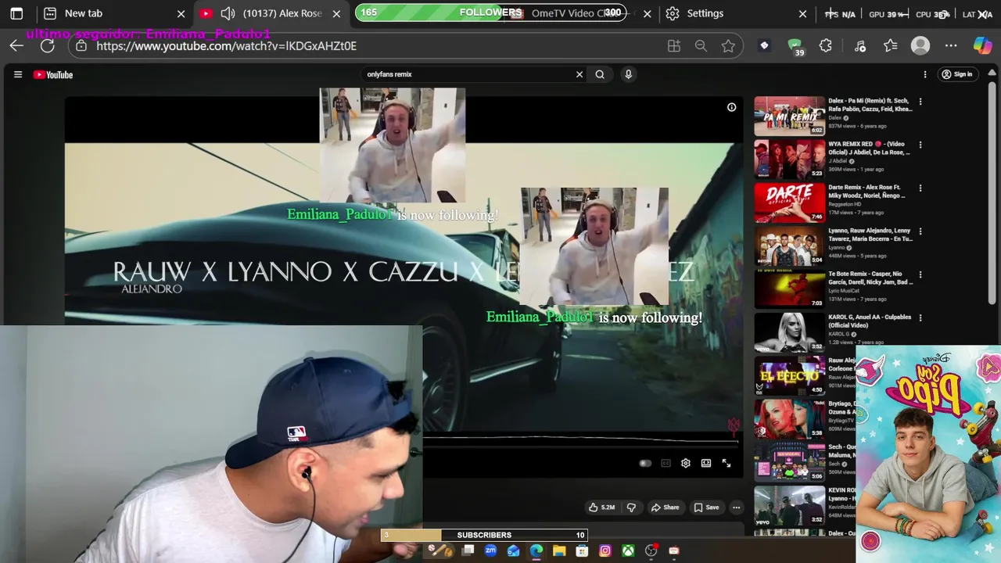
Task: Dislike this video
Action: (631, 507)
